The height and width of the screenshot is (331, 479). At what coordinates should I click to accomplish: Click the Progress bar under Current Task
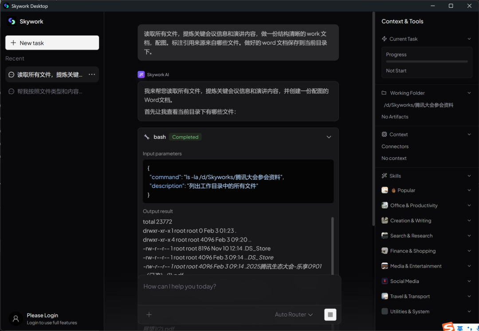pyautogui.click(x=426, y=61)
